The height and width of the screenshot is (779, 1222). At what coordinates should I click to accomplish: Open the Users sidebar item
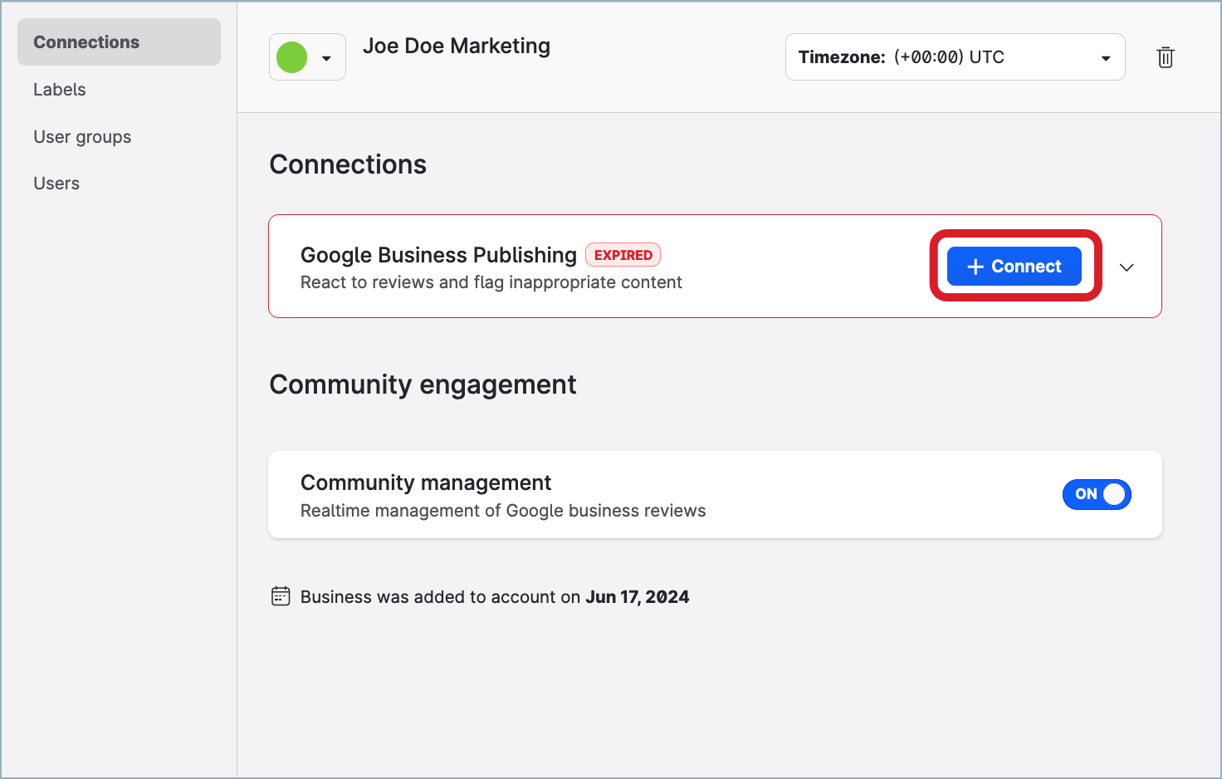(56, 184)
